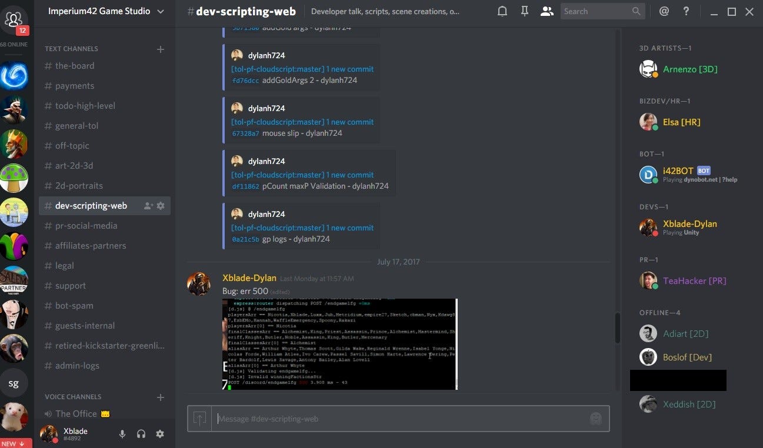Open dev-scripting-web channel settings gear
The height and width of the screenshot is (448, 763).
(161, 206)
